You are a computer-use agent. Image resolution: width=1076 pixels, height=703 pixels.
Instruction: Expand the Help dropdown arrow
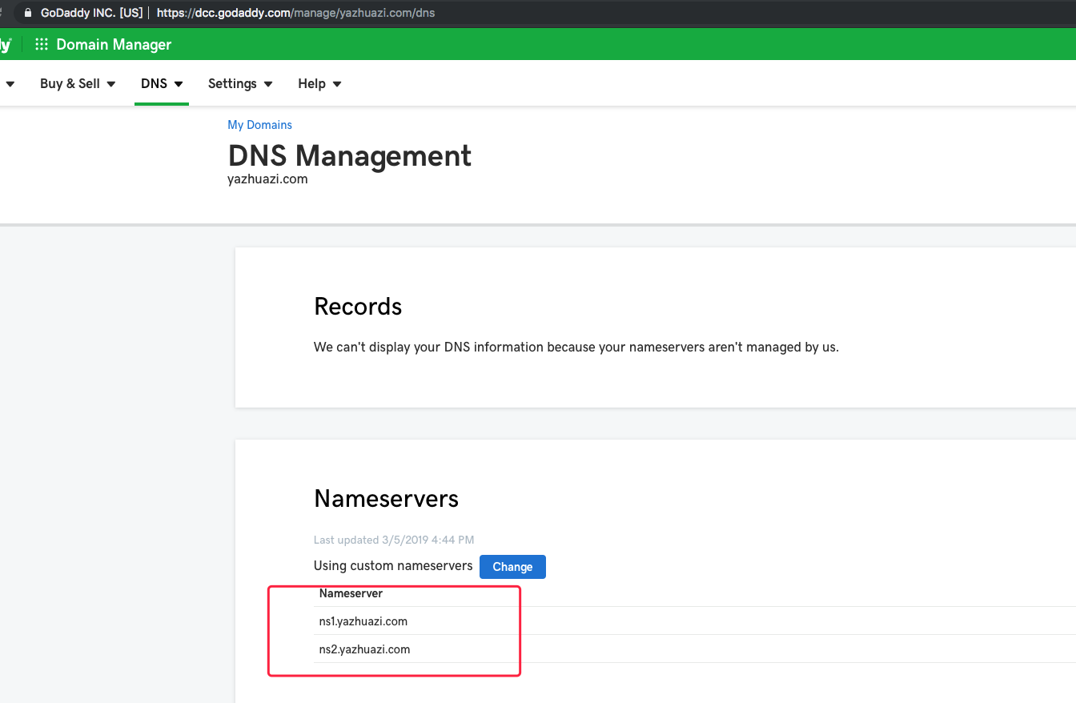(337, 84)
